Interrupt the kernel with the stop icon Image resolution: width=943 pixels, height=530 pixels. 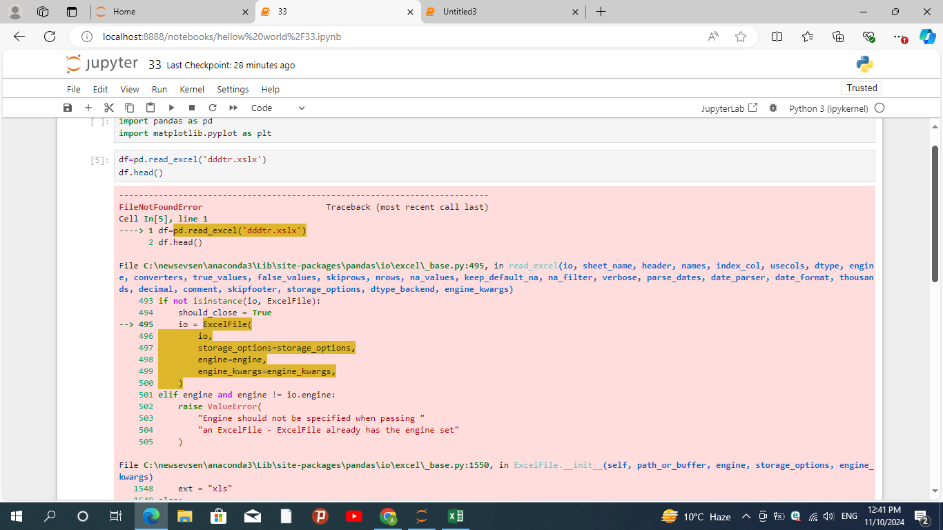pyautogui.click(x=192, y=108)
